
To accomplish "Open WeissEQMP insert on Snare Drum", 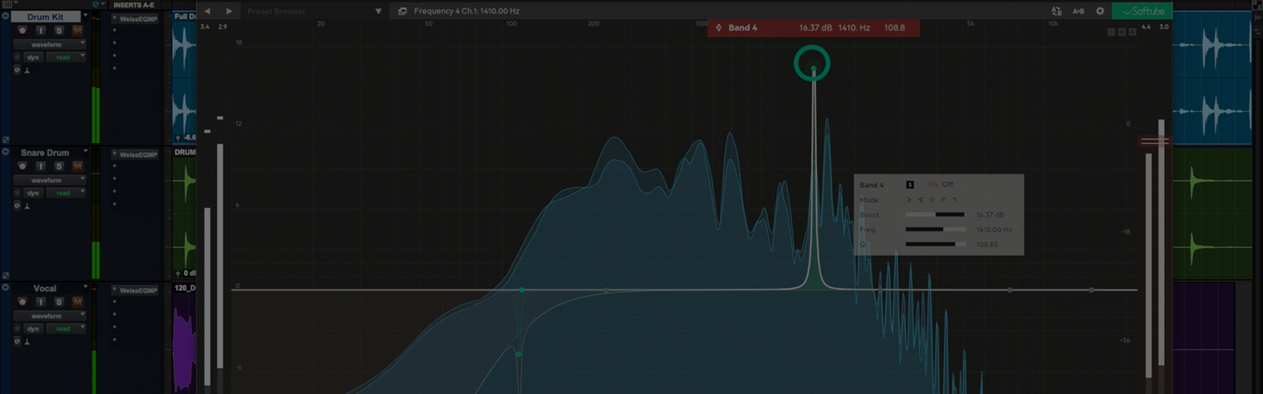I will (138, 155).
